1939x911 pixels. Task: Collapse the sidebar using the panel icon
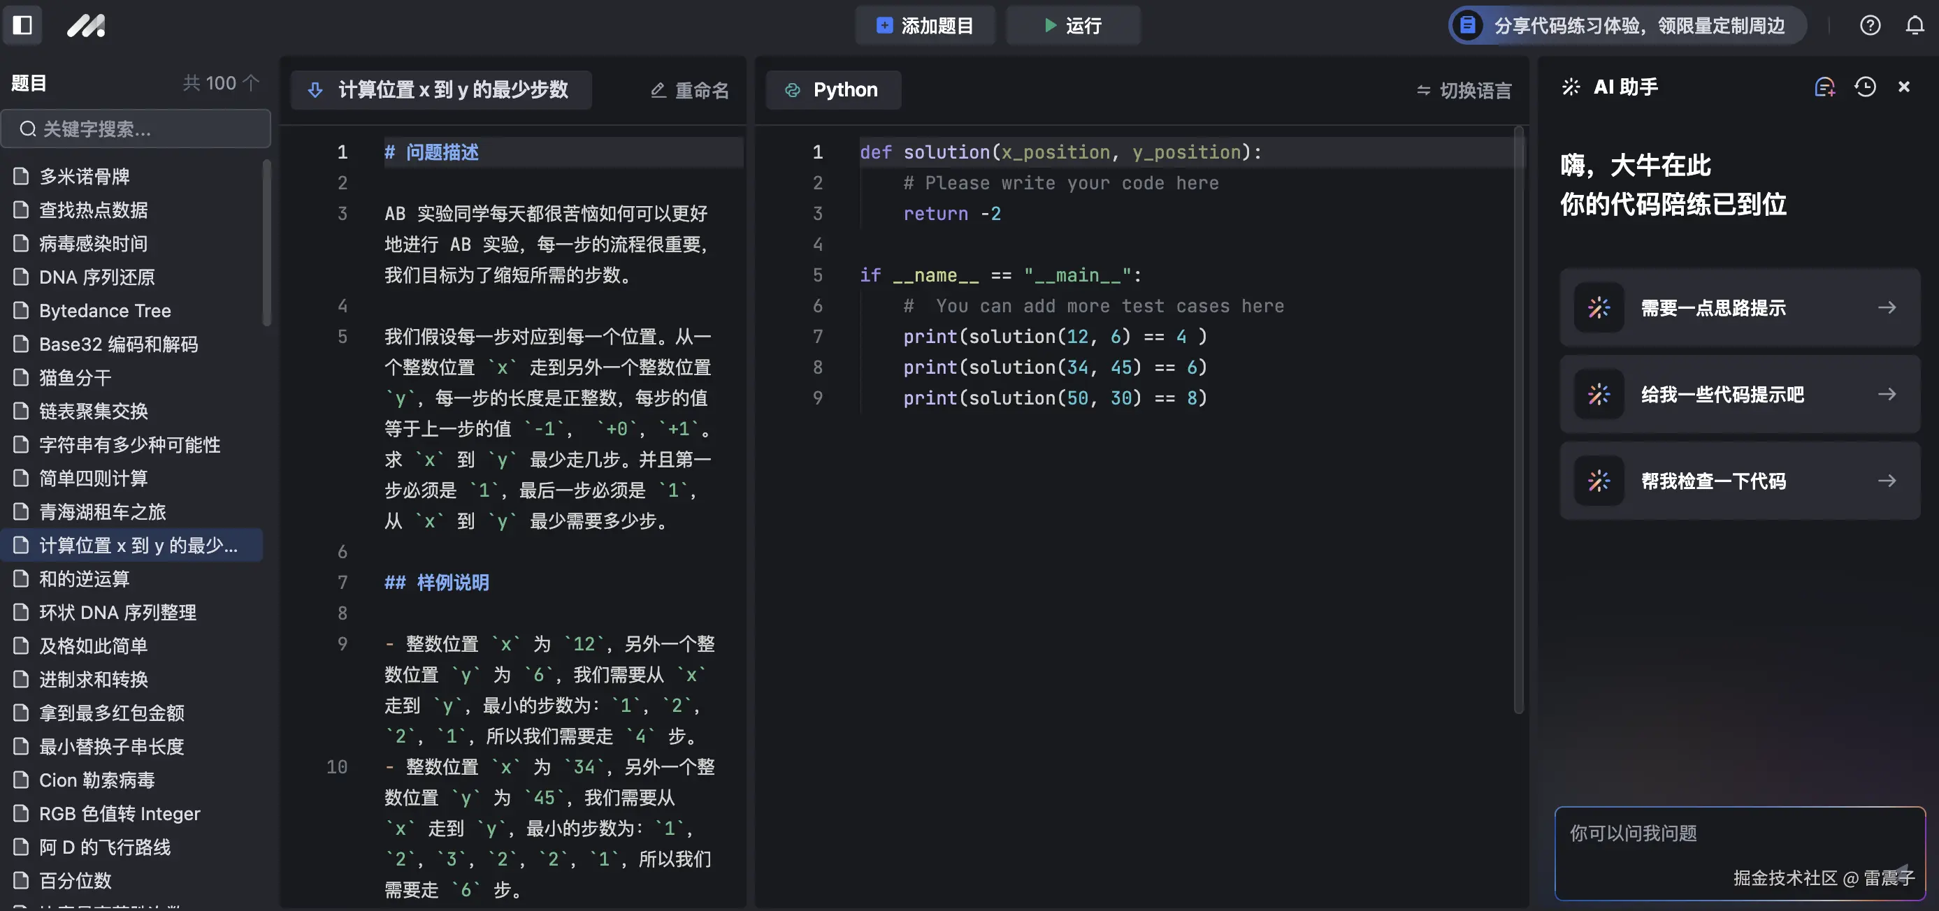click(22, 25)
